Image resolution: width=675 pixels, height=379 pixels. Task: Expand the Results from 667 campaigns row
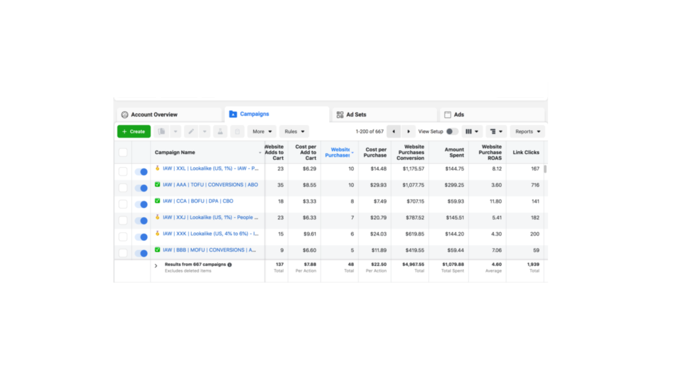(156, 266)
